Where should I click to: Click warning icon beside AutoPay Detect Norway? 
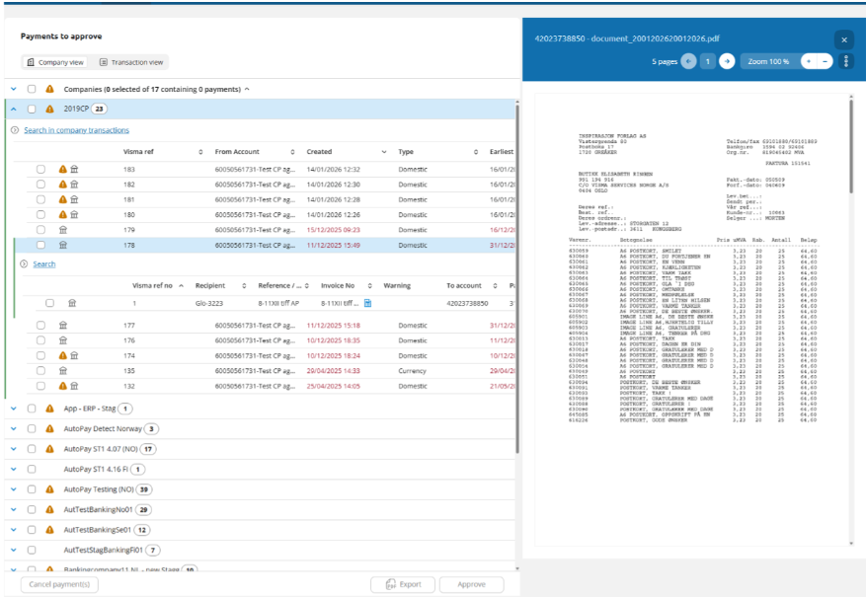[x=49, y=428]
